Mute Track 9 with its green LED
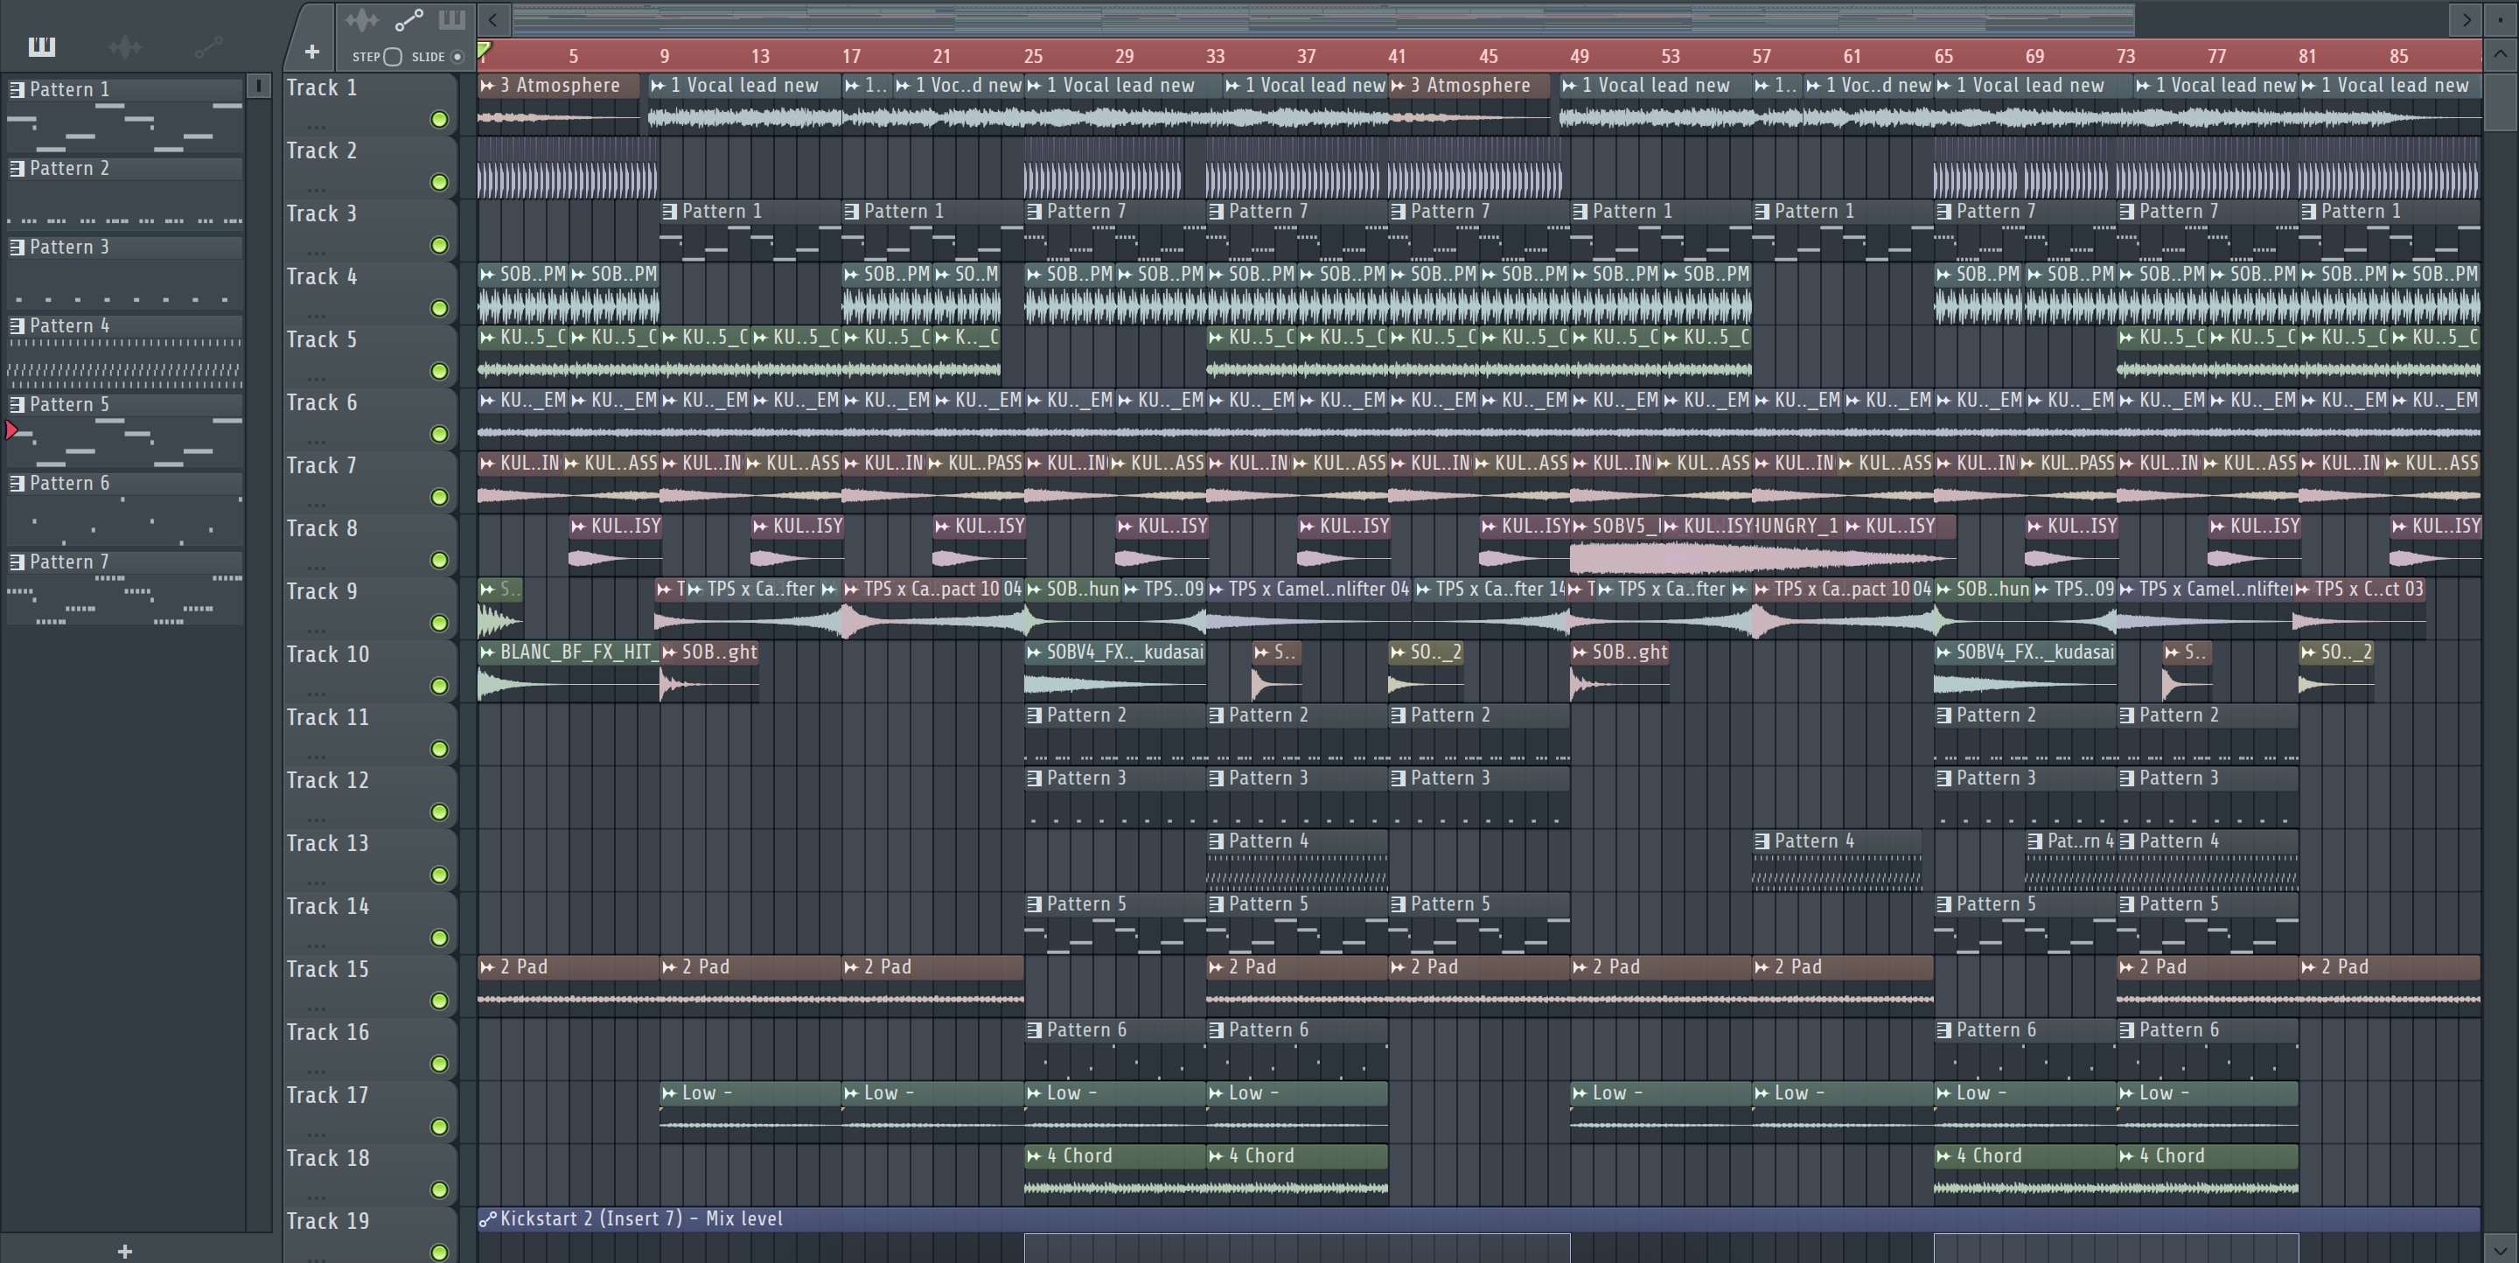This screenshot has width=2519, height=1263. (439, 623)
